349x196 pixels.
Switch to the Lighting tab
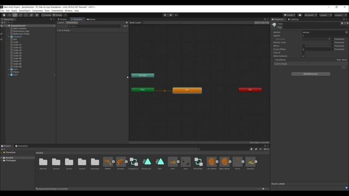[x=293, y=20]
